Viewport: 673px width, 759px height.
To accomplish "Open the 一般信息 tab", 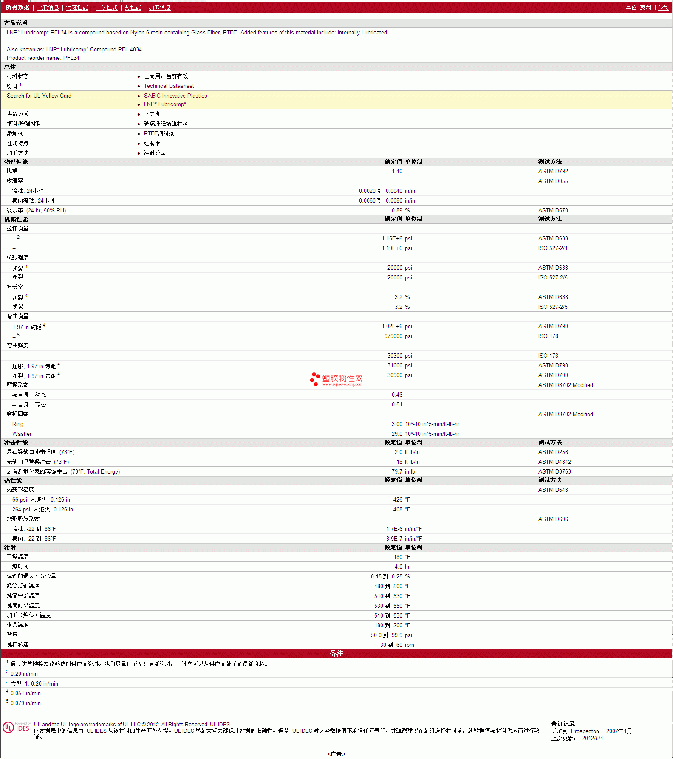I will [48, 7].
